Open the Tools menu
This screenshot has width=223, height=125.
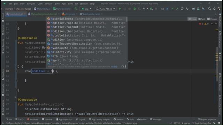tap(70, 4)
